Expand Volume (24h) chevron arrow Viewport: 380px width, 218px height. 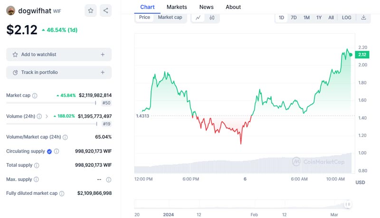coord(47,116)
